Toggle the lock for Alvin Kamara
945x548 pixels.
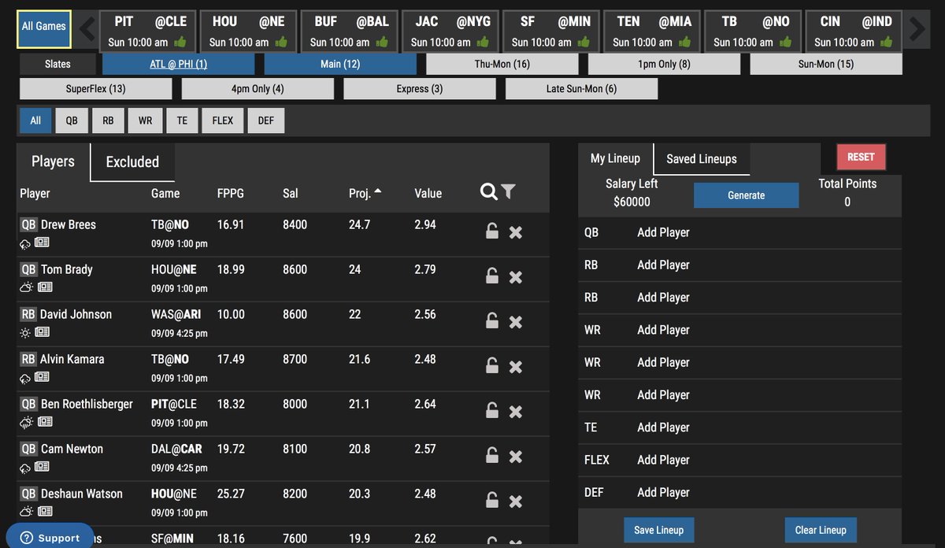491,365
